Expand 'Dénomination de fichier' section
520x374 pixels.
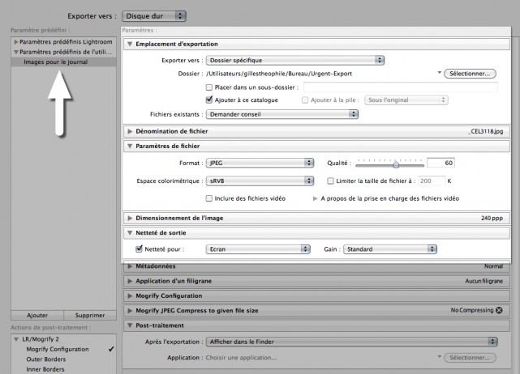[130, 131]
